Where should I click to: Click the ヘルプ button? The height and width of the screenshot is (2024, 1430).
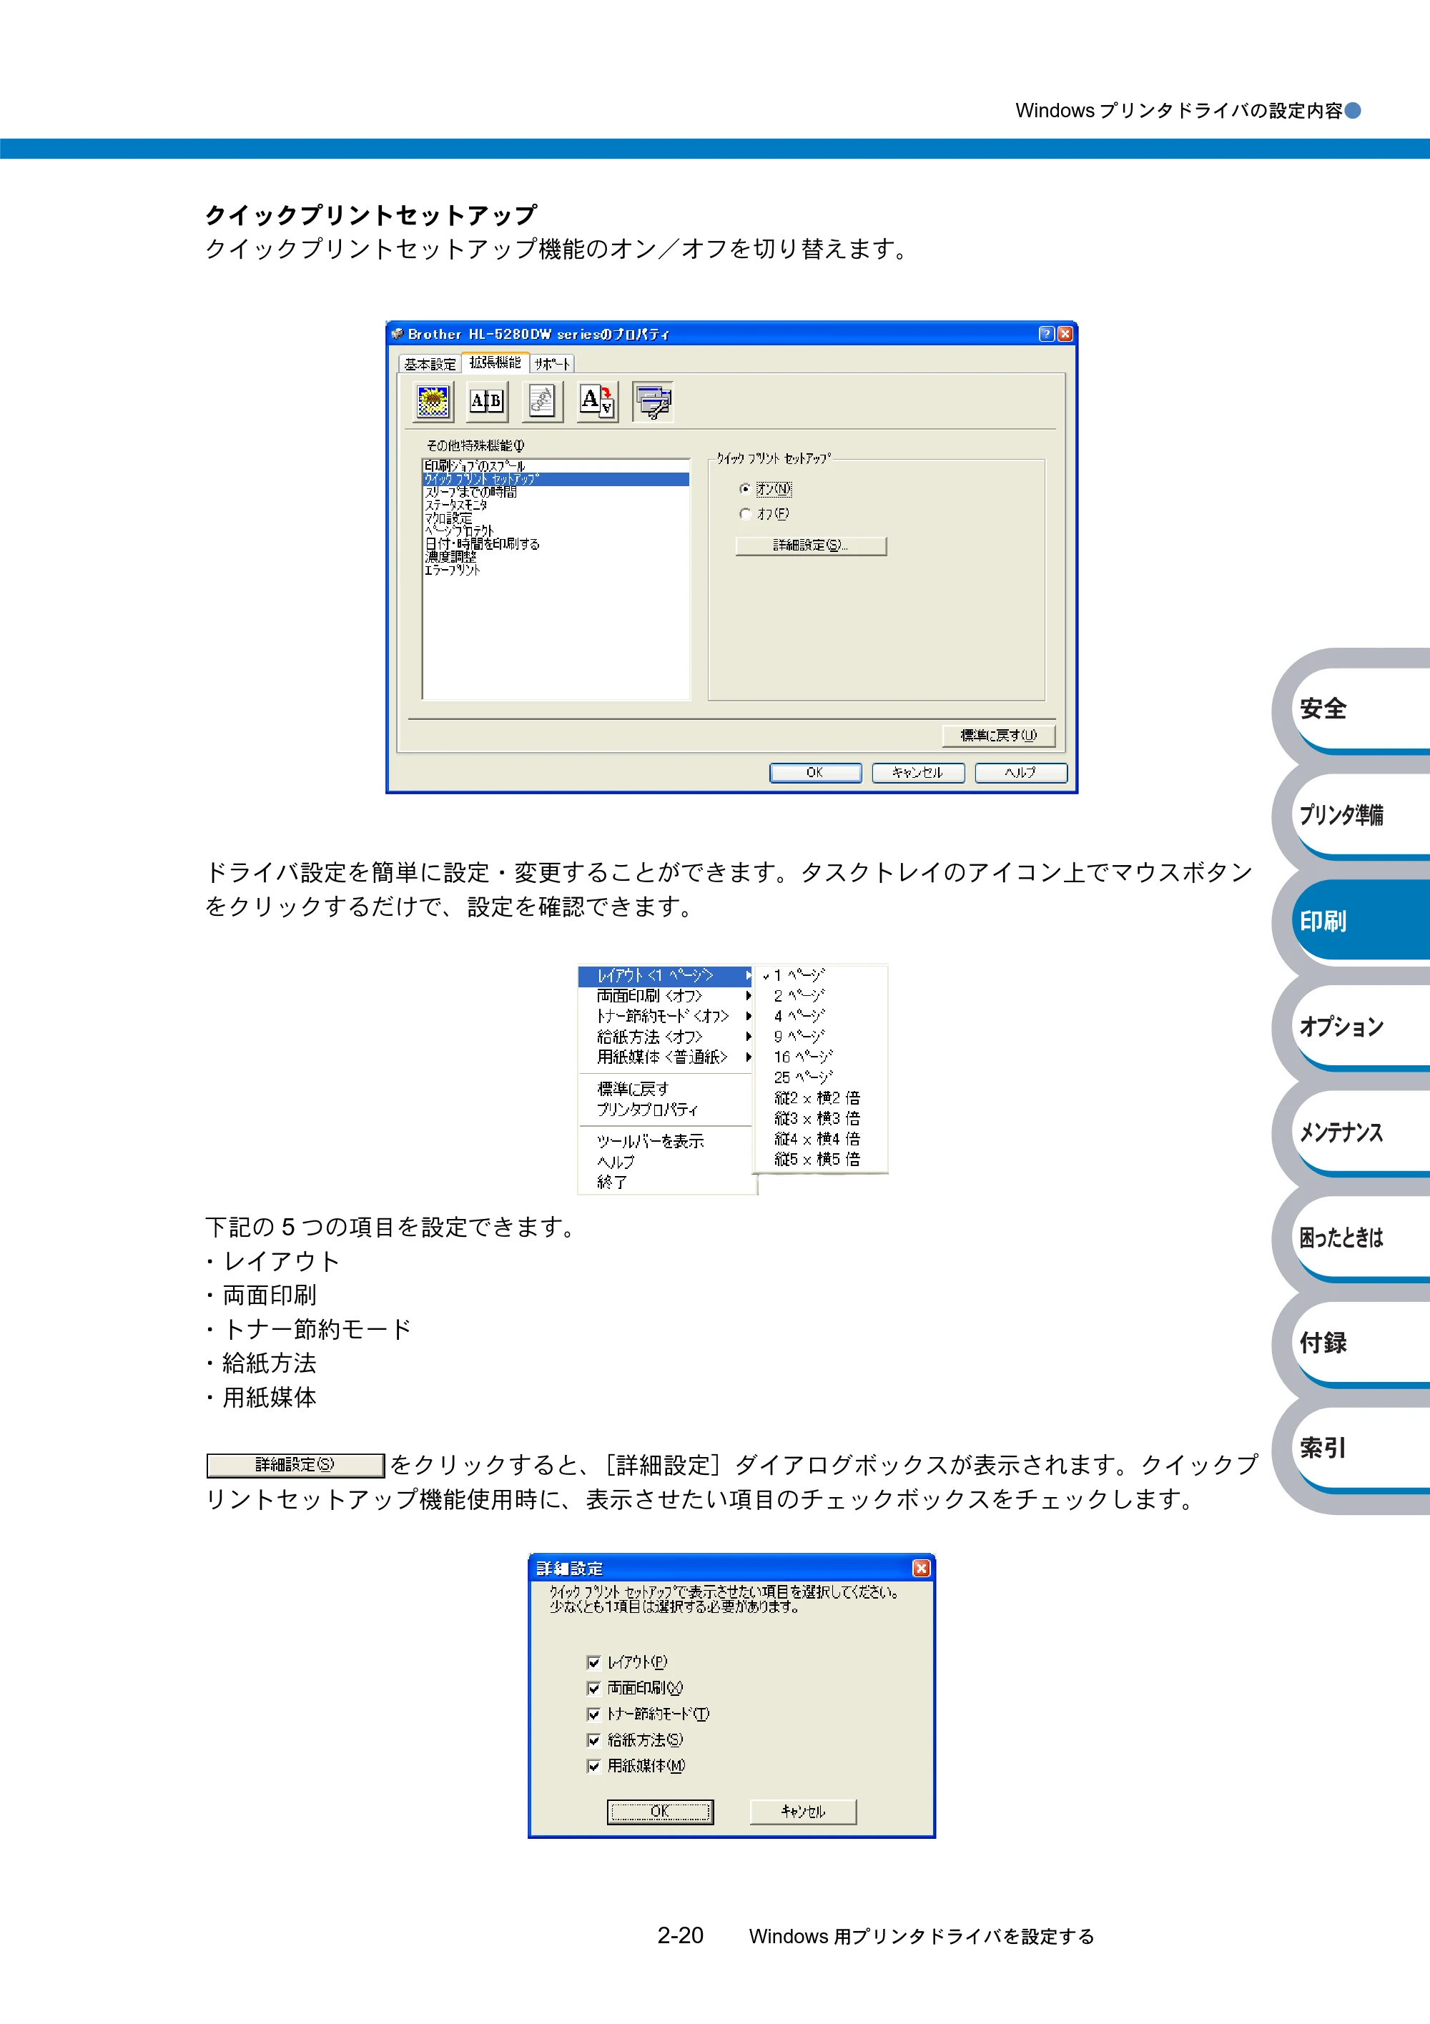coord(1021,773)
